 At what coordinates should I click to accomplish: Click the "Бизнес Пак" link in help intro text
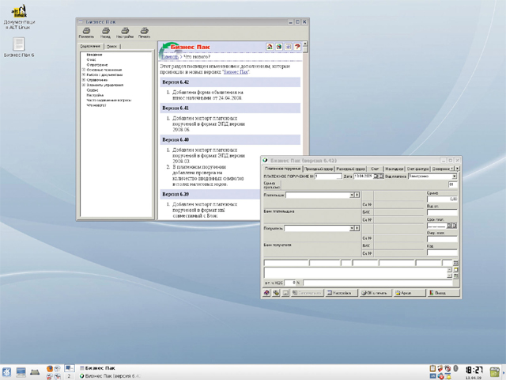(x=236, y=72)
